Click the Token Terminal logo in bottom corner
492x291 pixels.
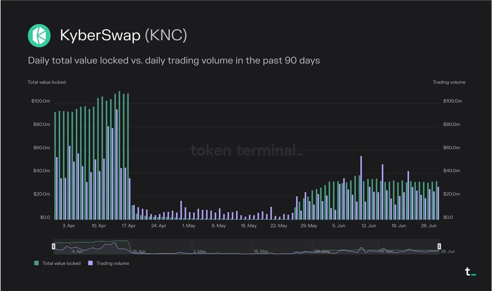coord(470,271)
